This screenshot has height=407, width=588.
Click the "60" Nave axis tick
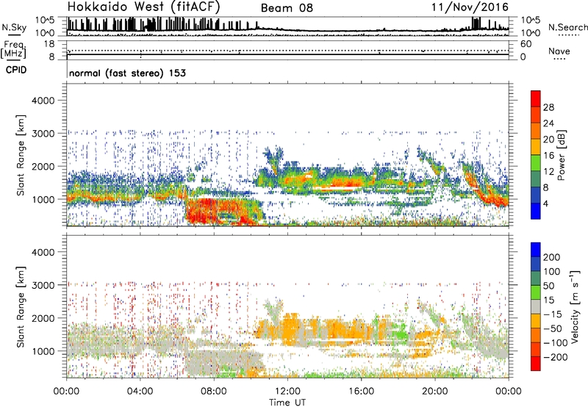pos(526,44)
